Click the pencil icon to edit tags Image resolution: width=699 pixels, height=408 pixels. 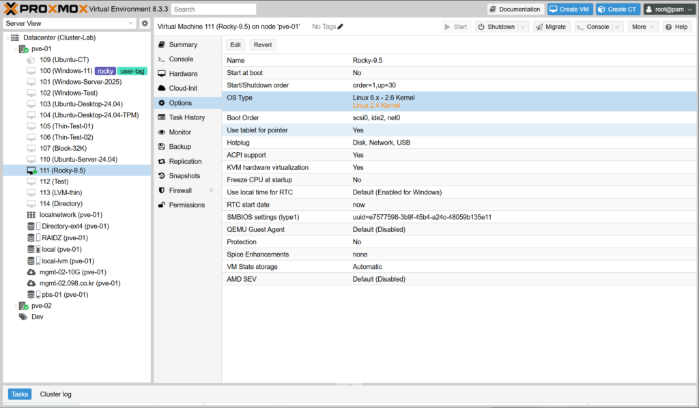click(x=341, y=27)
